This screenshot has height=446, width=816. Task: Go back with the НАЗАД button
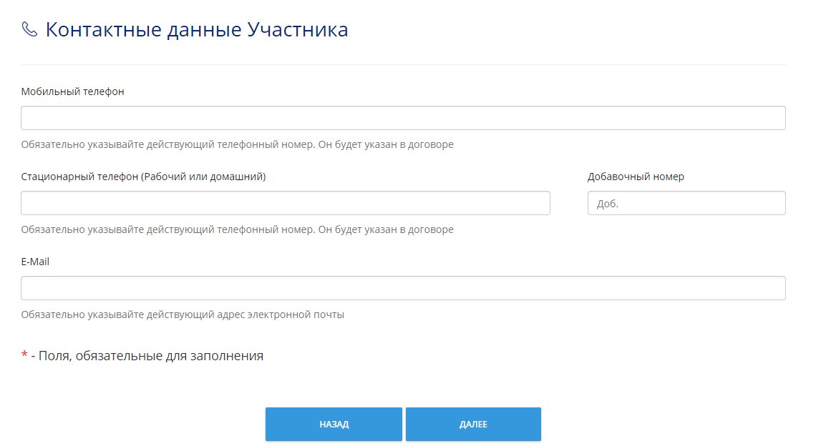[x=334, y=424]
